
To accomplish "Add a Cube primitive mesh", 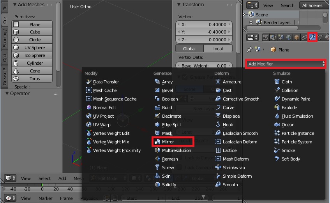I will (32, 32).
